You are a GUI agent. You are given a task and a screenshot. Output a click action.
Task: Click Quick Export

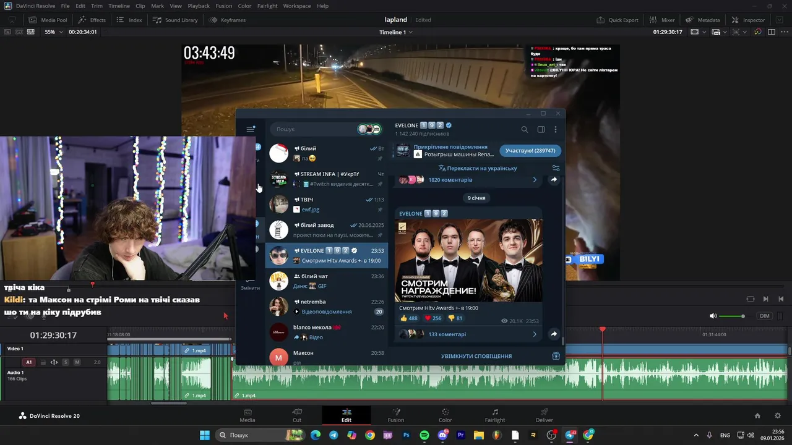(x=618, y=20)
